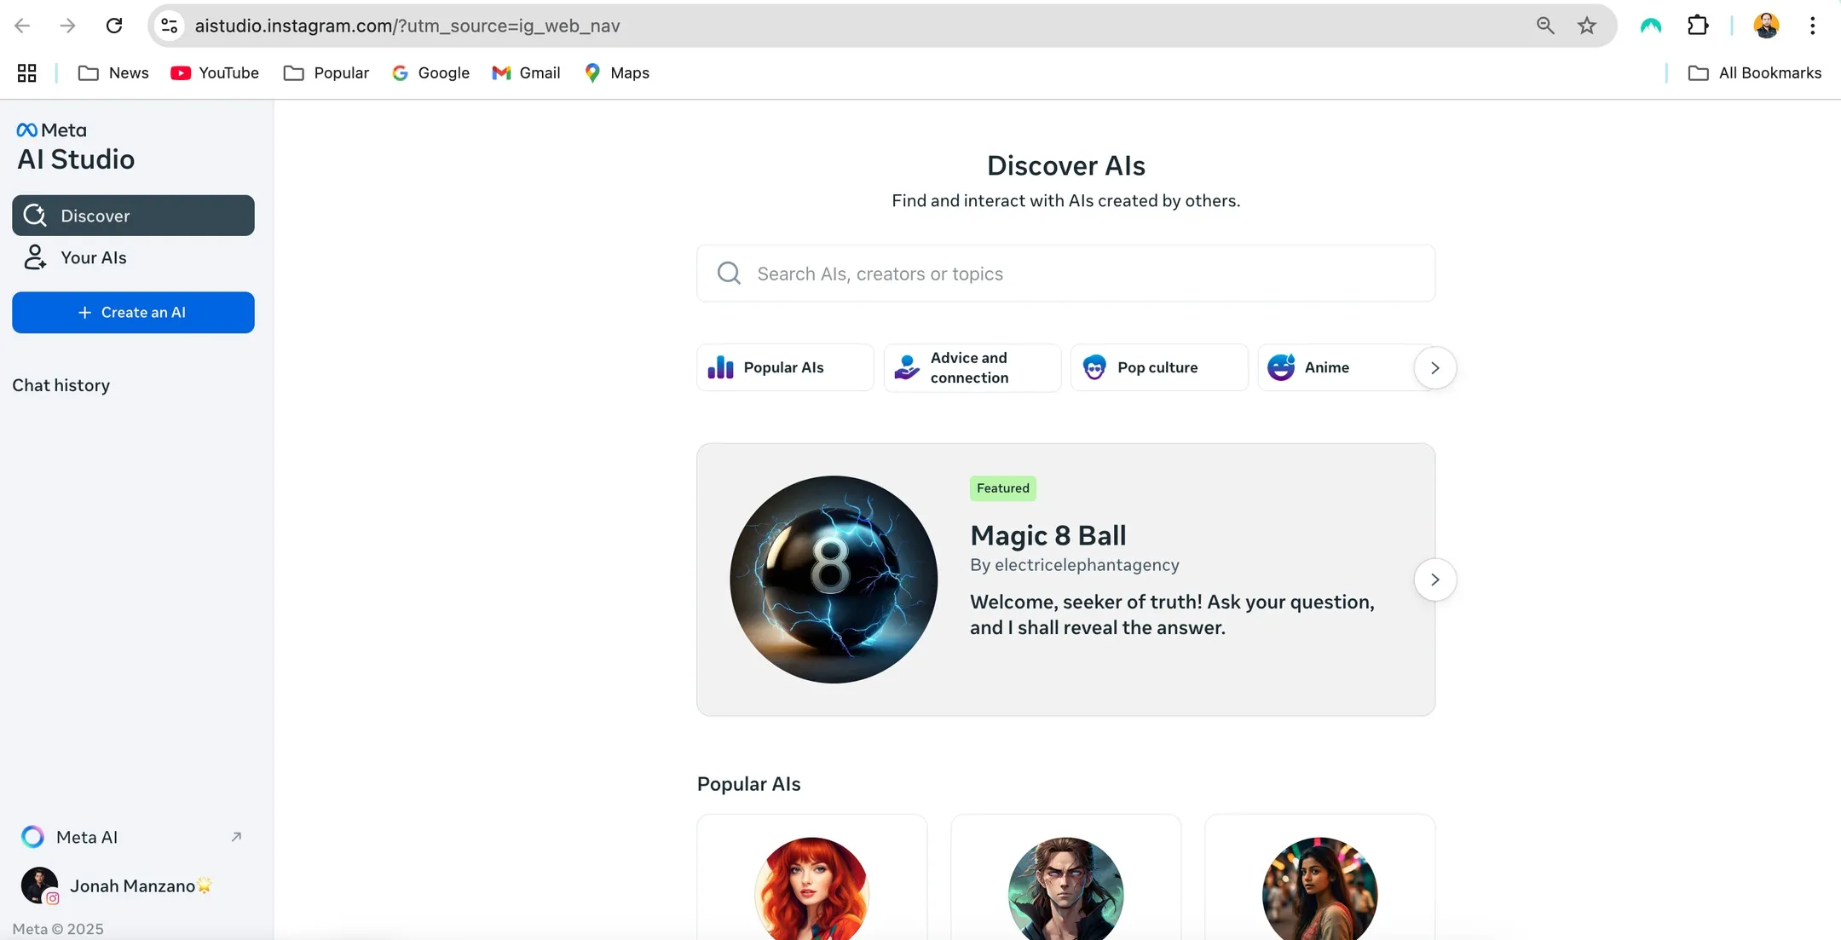Open the long-haired man AI card
Viewport: 1841px width, 940px height.
[x=1065, y=878]
